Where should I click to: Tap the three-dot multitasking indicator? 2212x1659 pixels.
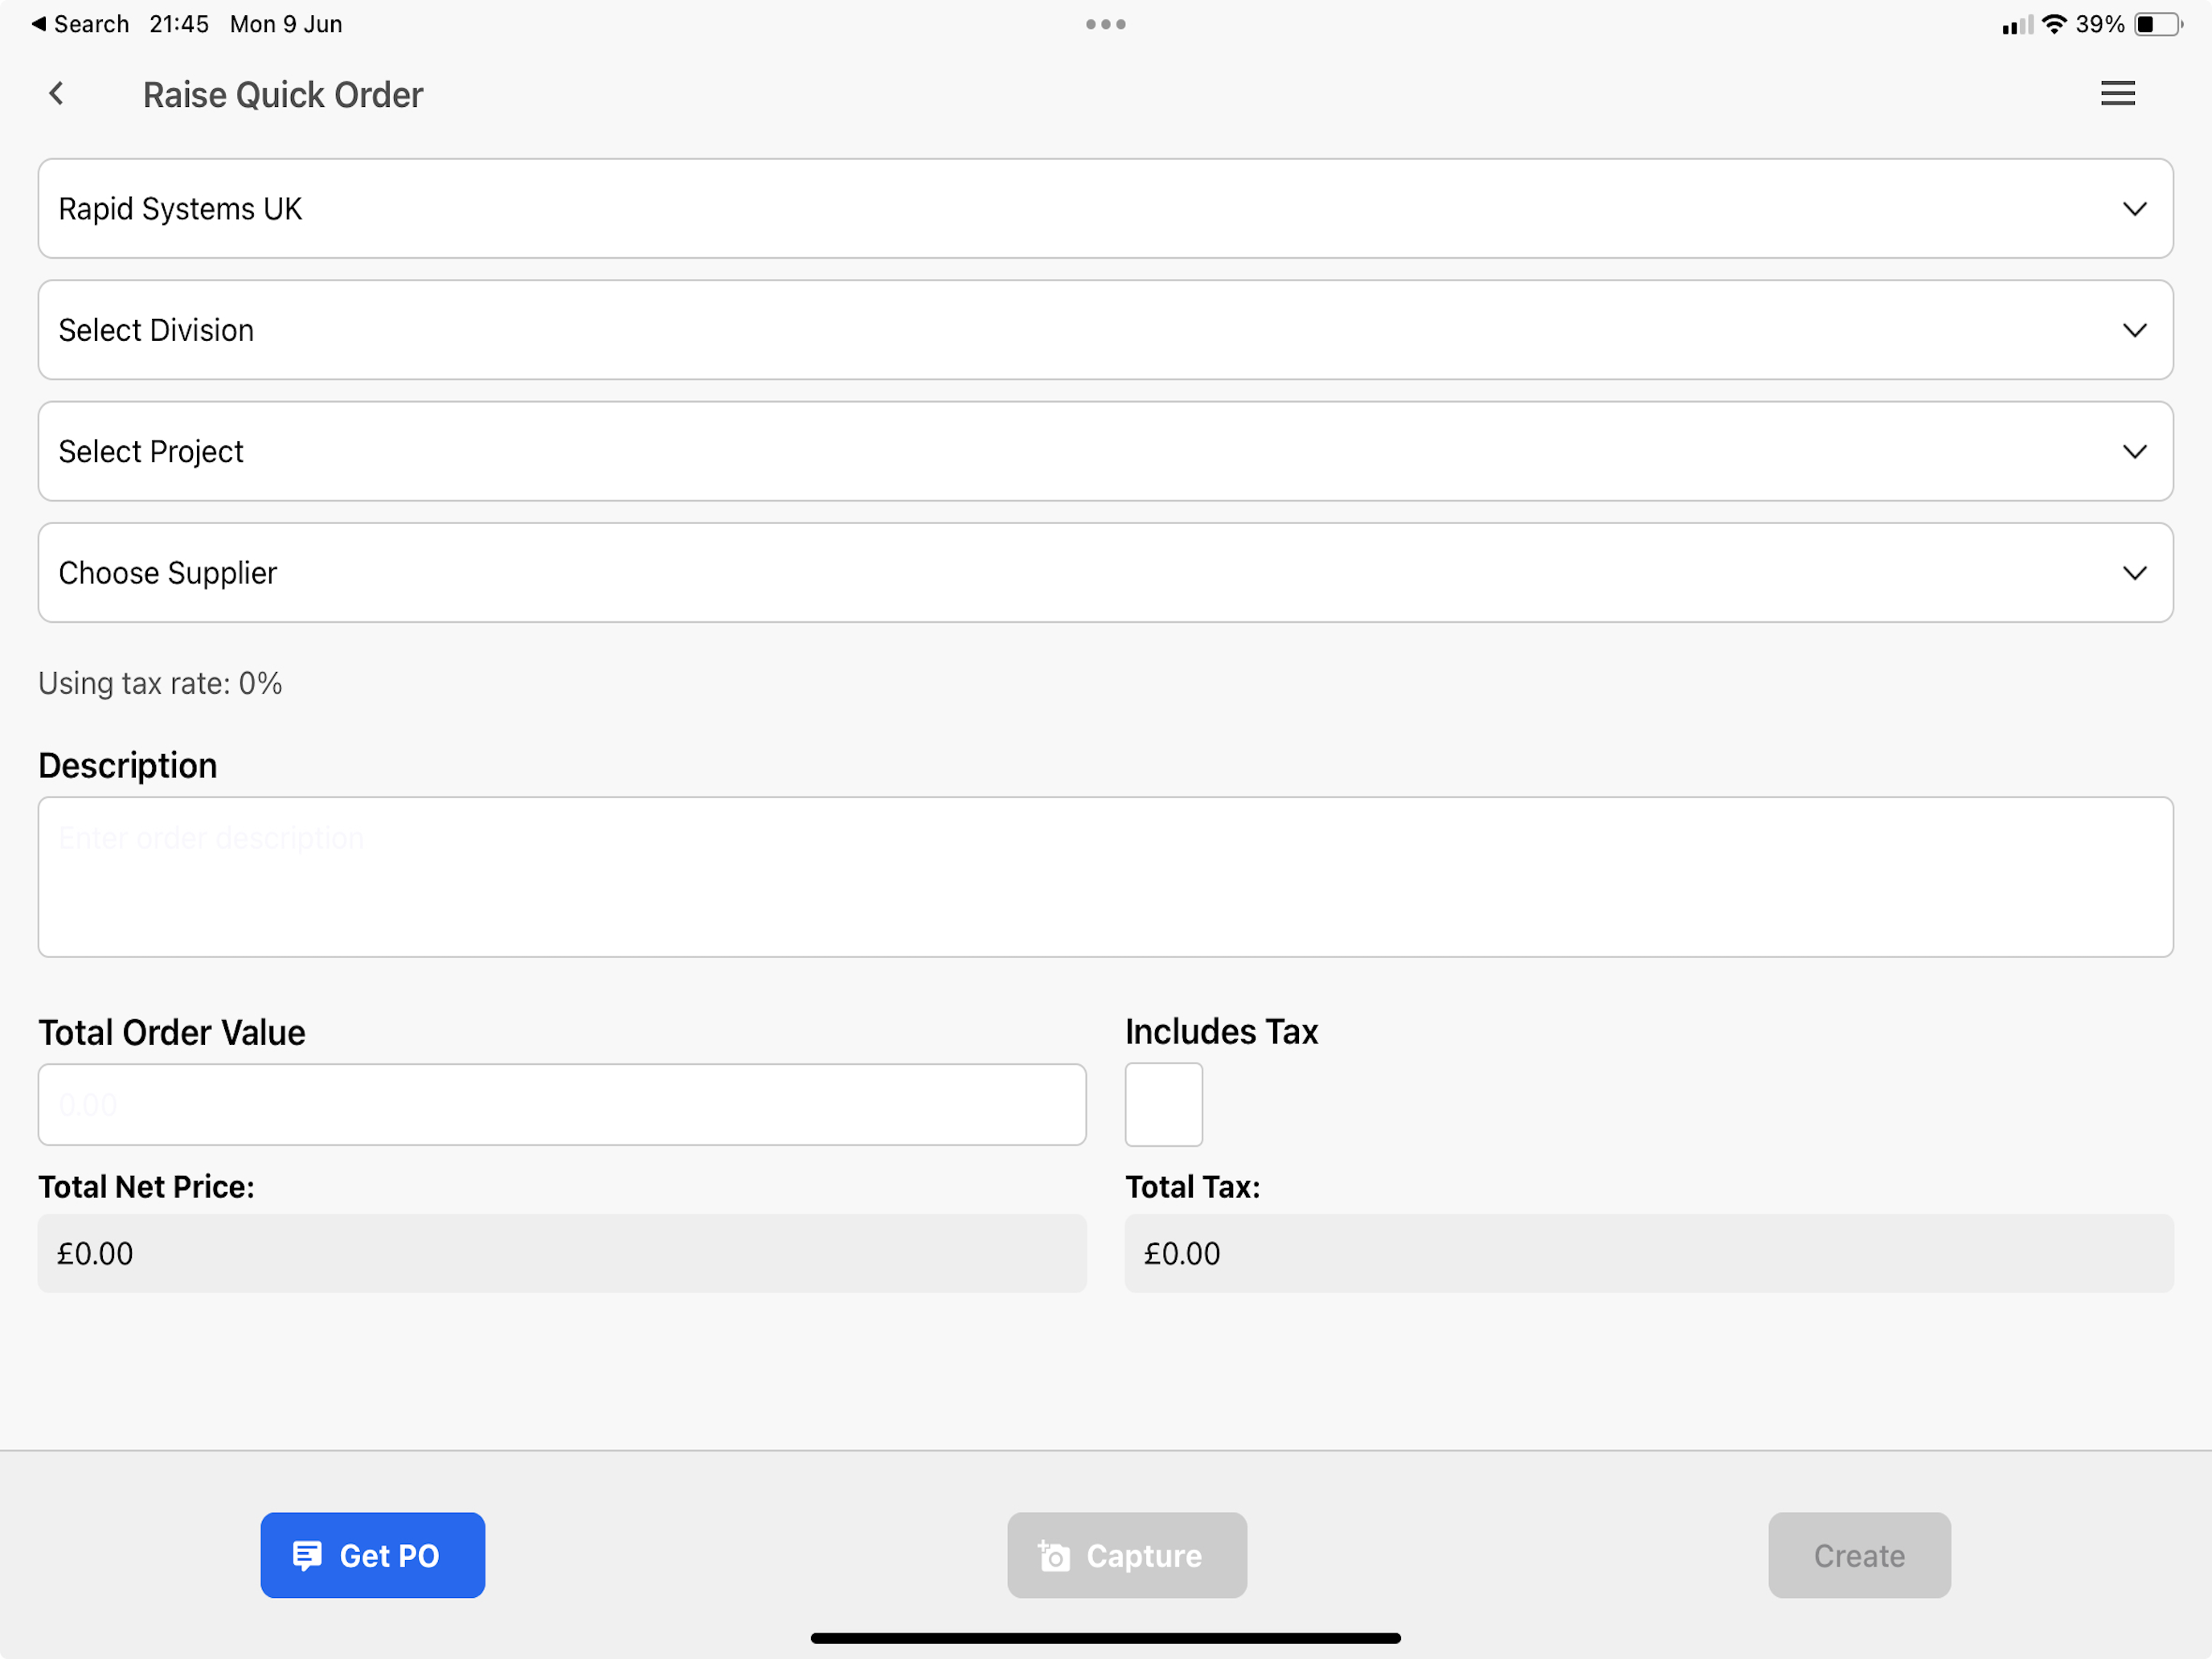[1106, 24]
